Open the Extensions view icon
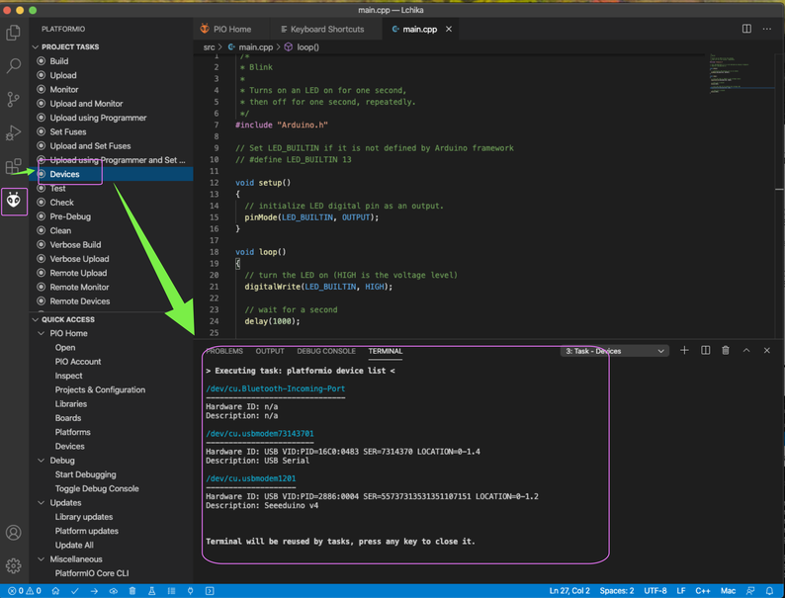 click(14, 166)
